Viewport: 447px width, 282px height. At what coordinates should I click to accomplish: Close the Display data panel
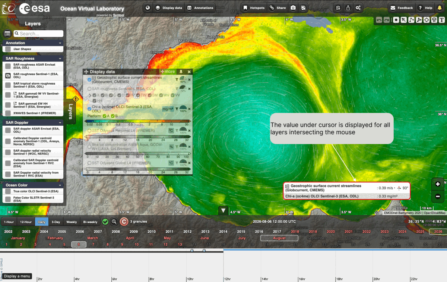(189, 72)
